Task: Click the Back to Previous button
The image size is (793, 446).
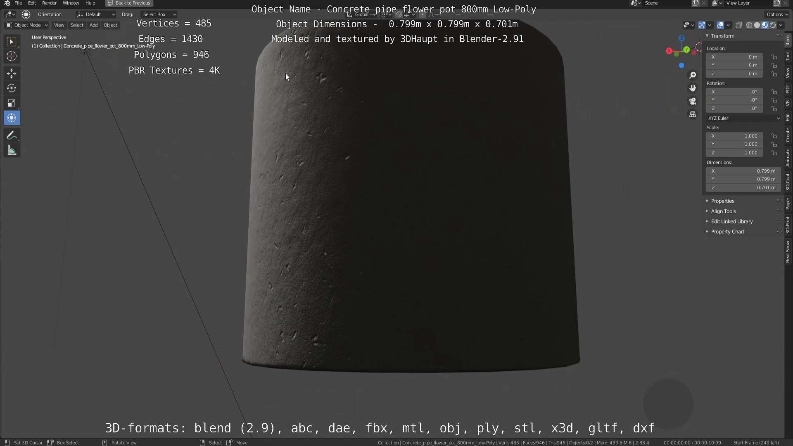Action: click(x=129, y=3)
